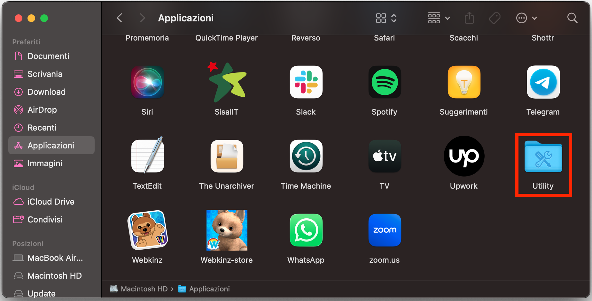Select Applicazioni in the sidebar
Image resolution: width=592 pixels, height=301 pixels.
pos(51,145)
